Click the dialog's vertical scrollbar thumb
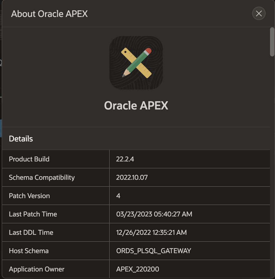275x279 pixels. click(x=272, y=42)
